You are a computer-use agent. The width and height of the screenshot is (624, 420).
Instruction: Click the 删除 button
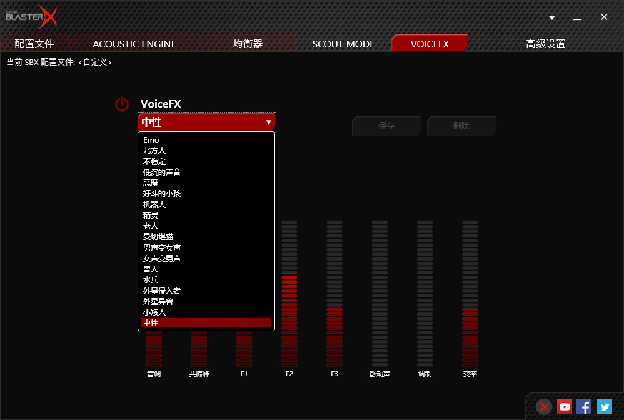coord(461,126)
